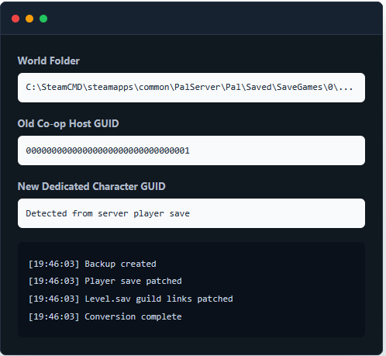Click the 'New Dedicated Character GUID' label
Screen dimensions: 386x356
click(91, 186)
